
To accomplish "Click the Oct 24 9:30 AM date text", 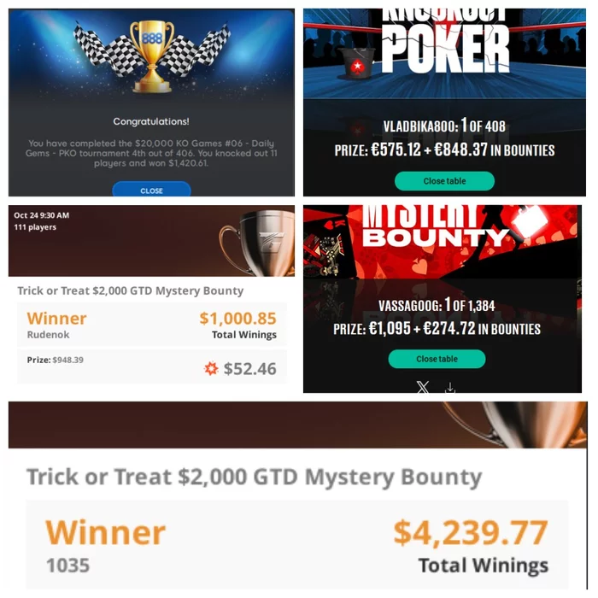I will point(42,215).
